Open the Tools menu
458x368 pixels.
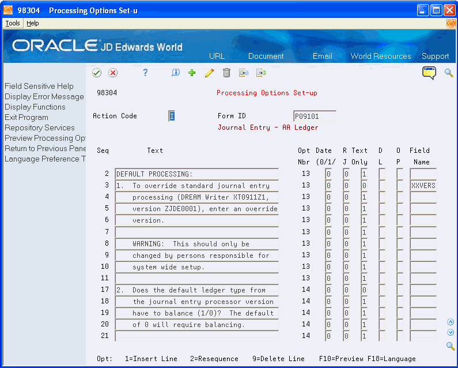point(13,24)
